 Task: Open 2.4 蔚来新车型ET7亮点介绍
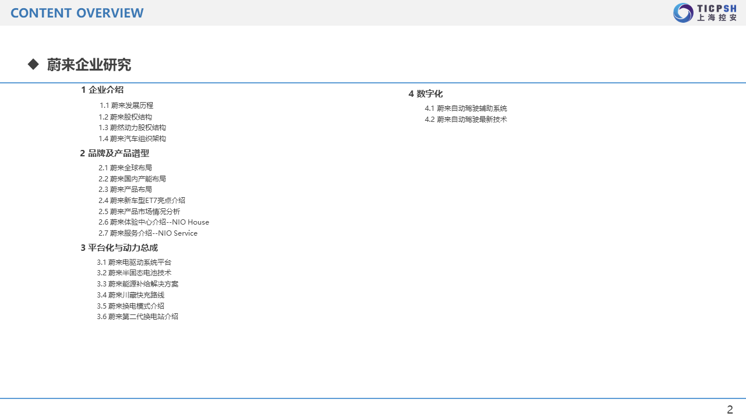coord(142,201)
